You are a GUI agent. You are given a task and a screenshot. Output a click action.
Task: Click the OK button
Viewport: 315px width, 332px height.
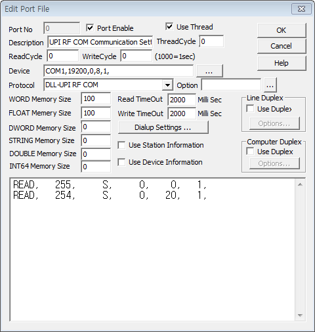[x=282, y=30]
